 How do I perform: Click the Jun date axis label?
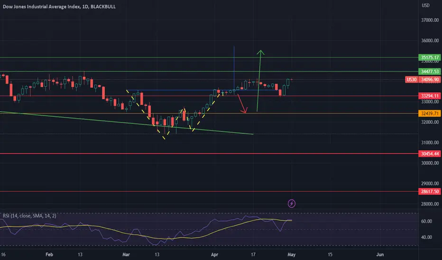click(x=380, y=254)
